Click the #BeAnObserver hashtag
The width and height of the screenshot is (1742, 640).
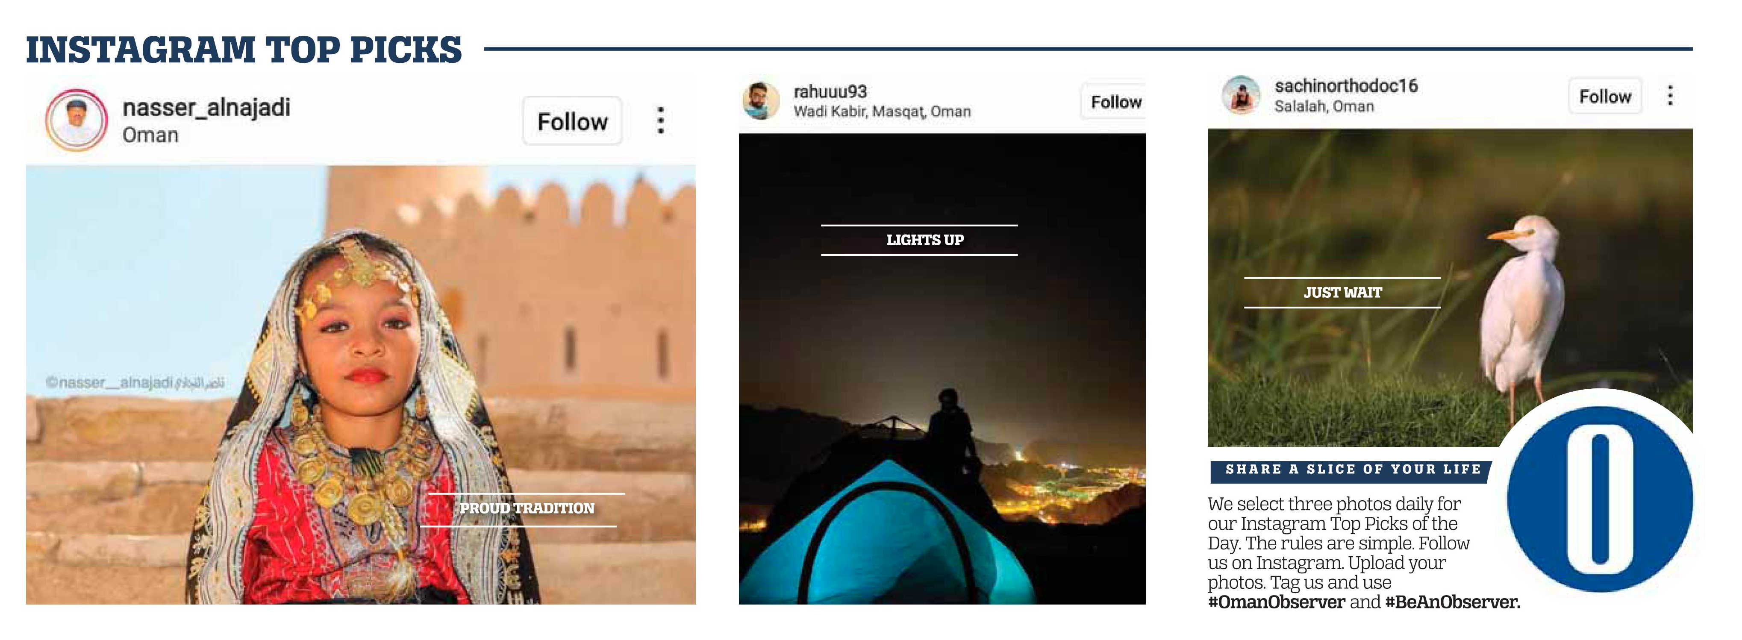[x=1453, y=602]
